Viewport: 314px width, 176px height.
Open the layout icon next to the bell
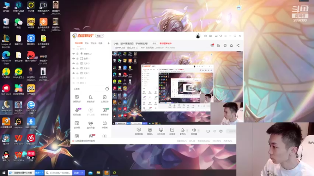pos(225,45)
